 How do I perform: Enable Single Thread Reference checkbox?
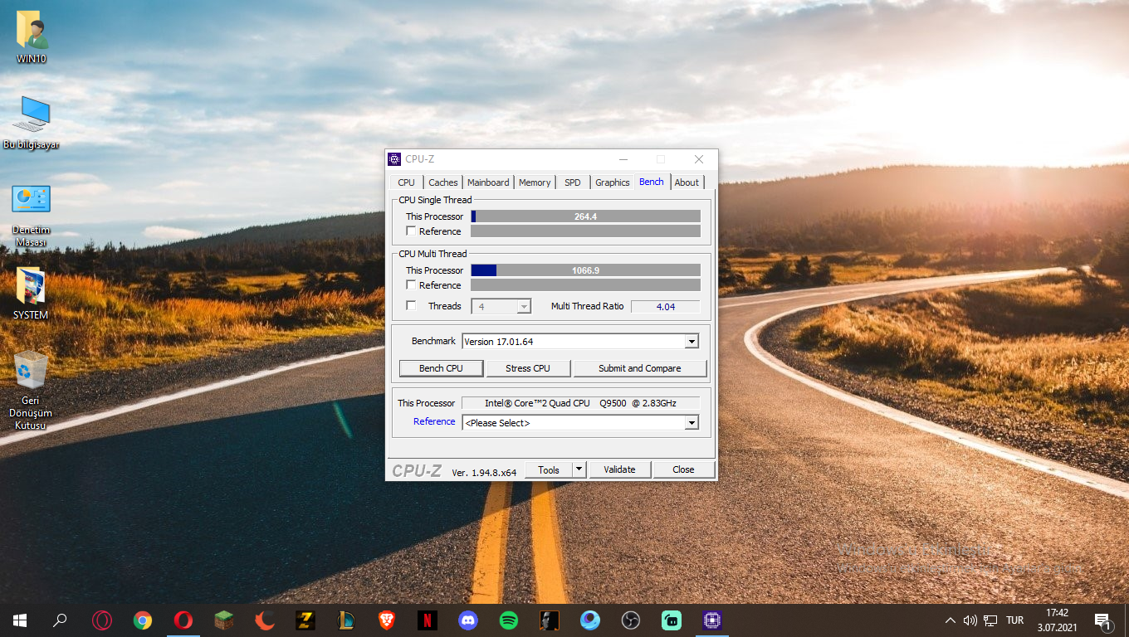[411, 231]
